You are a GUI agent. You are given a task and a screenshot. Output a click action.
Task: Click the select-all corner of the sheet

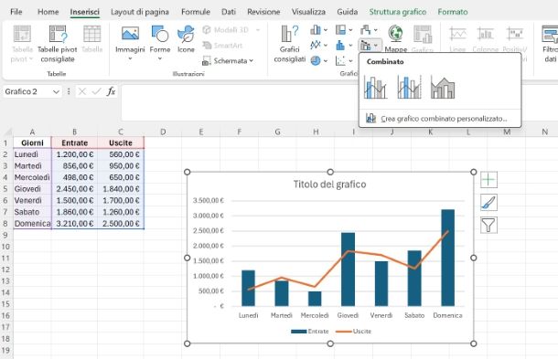[8, 132]
